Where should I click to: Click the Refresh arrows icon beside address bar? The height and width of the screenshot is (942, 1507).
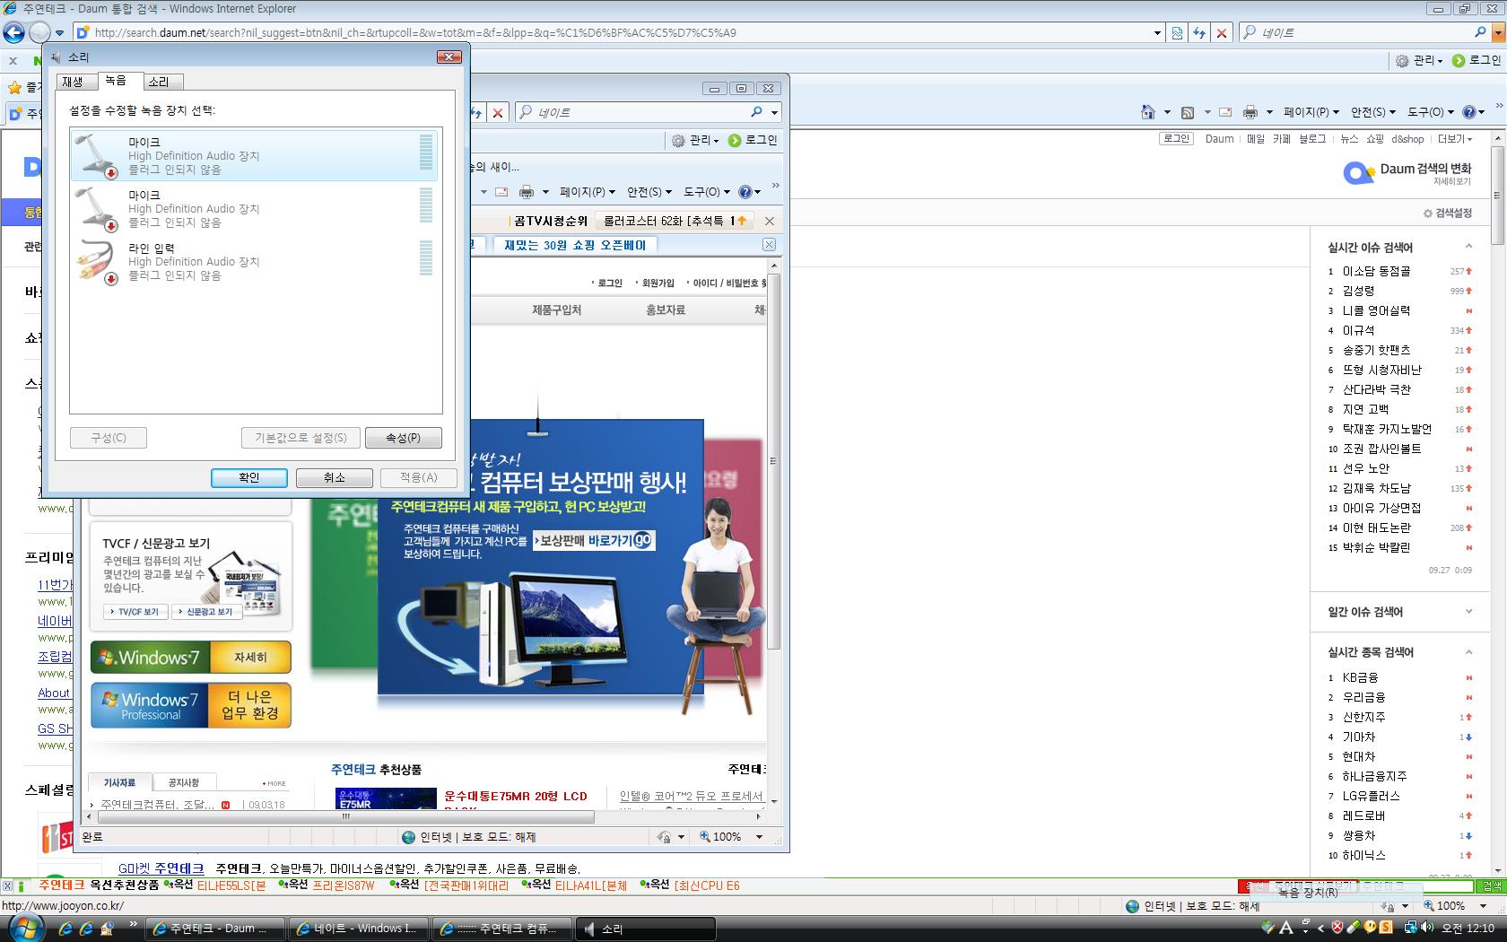[1199, 33]
